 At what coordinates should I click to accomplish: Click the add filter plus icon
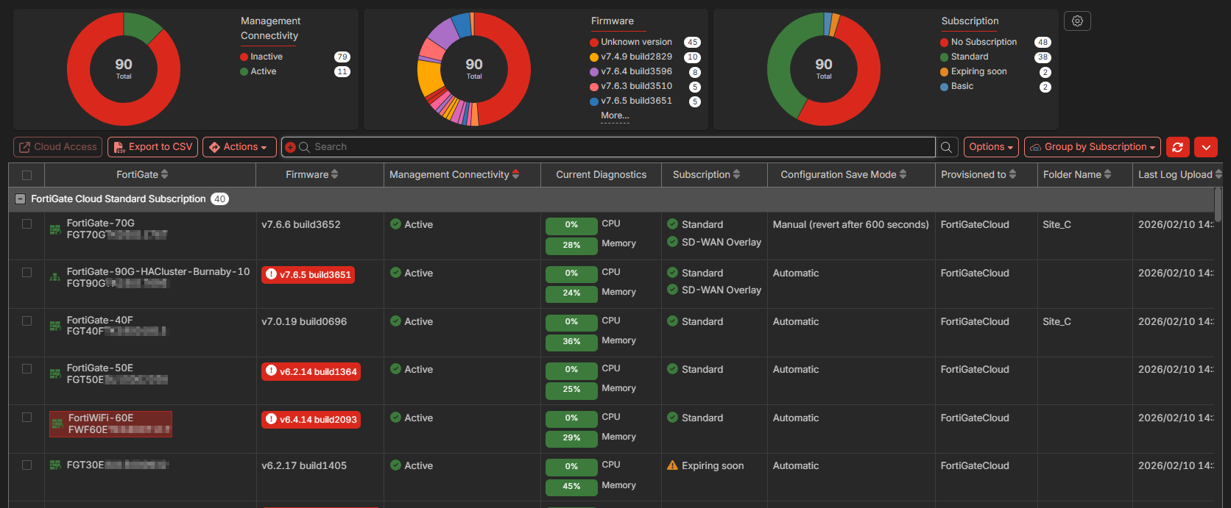coord(290,147)
